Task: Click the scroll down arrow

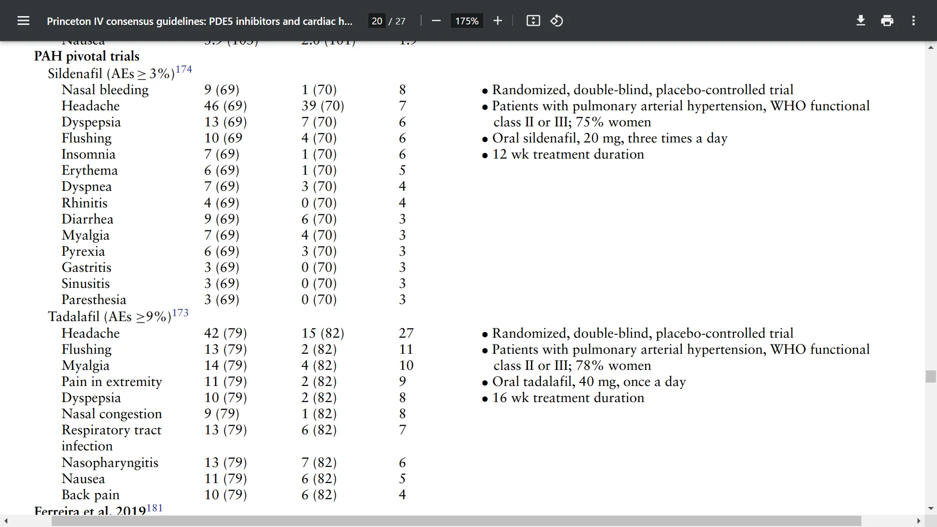Action: tap(931, 508)
